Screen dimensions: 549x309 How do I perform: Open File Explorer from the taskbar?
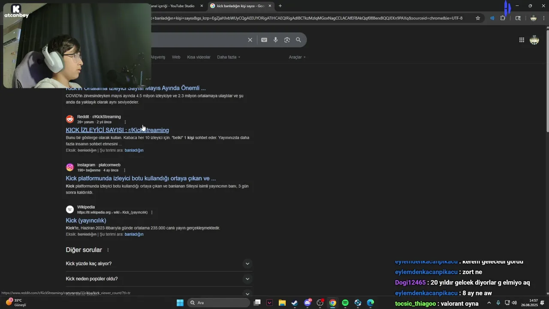[x=282, y=303]
